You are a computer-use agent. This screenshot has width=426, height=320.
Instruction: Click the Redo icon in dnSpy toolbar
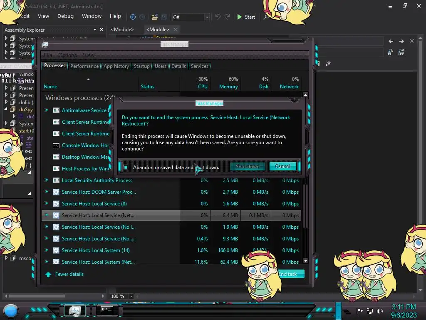tap(227, 17)
